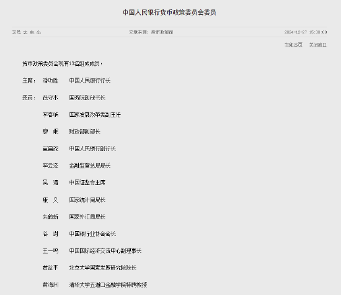The width and height of the screenshot is (341, 295).
Task: Click the title 中国证监会主席
Action: 87,183
